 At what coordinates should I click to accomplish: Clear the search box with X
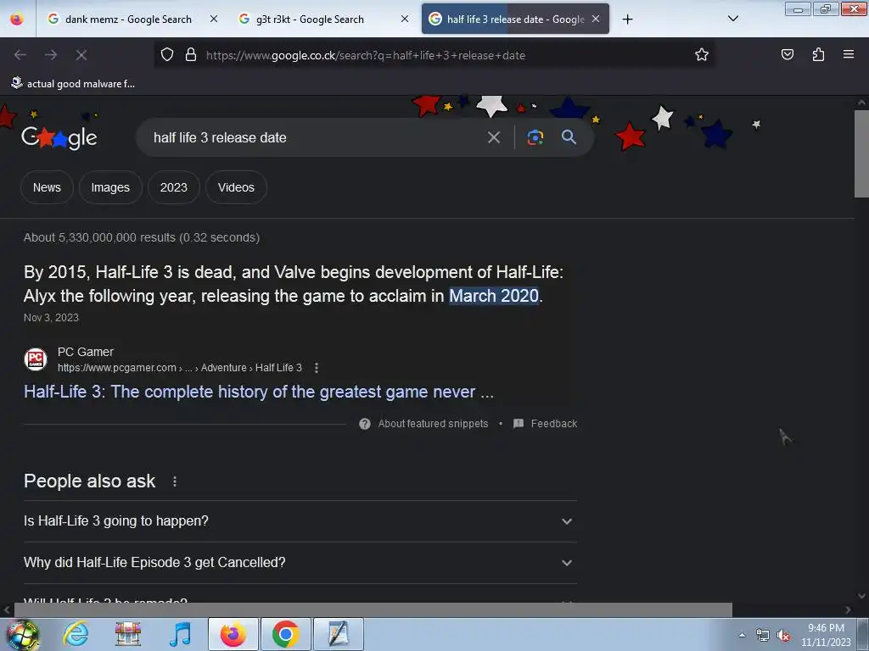494,137
